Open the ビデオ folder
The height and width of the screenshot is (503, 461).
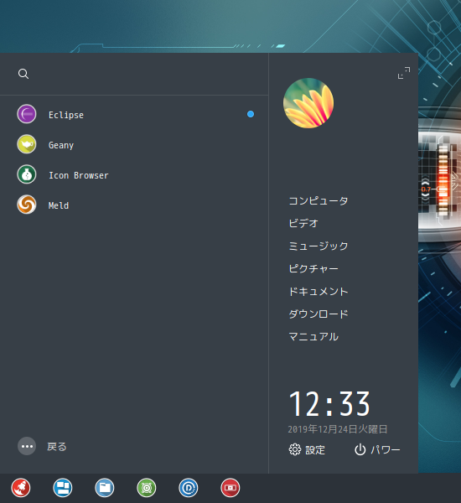303,223
